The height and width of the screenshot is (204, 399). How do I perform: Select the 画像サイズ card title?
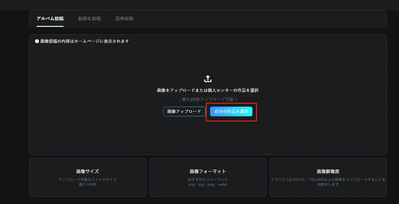click(87, 171)
